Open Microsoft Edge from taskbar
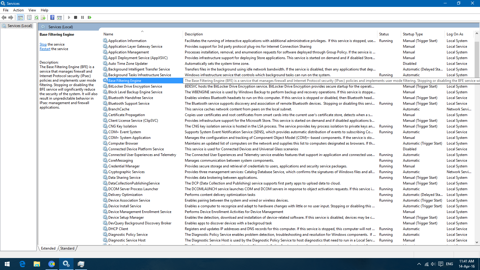The height and width of the screenshot is (270, 480). click(22, 264)
